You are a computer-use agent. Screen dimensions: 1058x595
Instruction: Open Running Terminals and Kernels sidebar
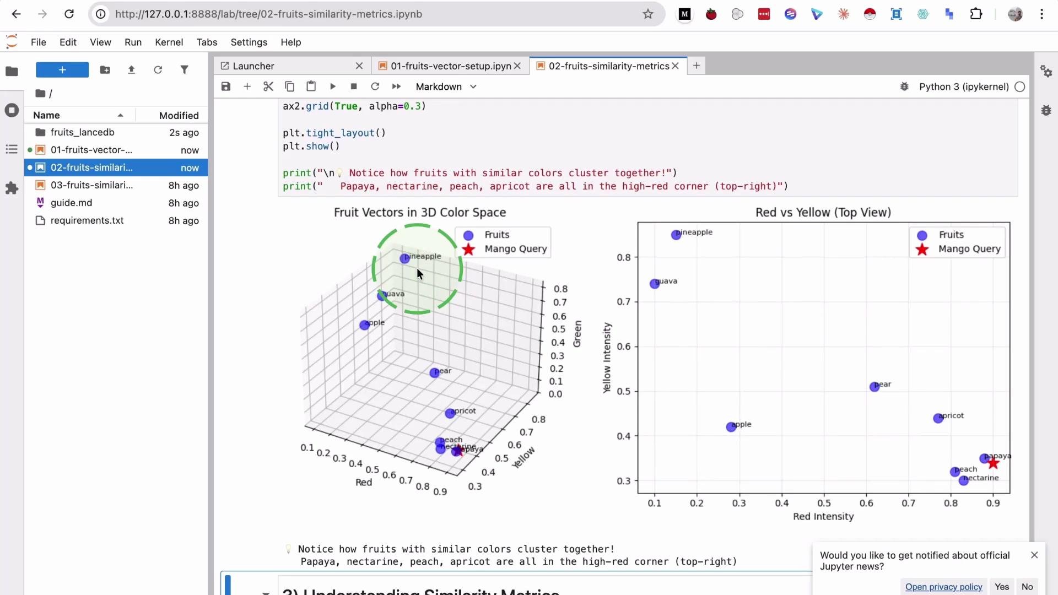click(12, 110)
